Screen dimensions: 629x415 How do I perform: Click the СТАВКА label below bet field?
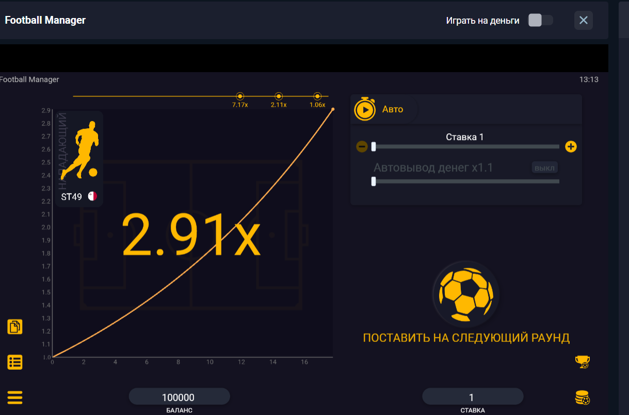pyautogui.click(x=473, y=410)
